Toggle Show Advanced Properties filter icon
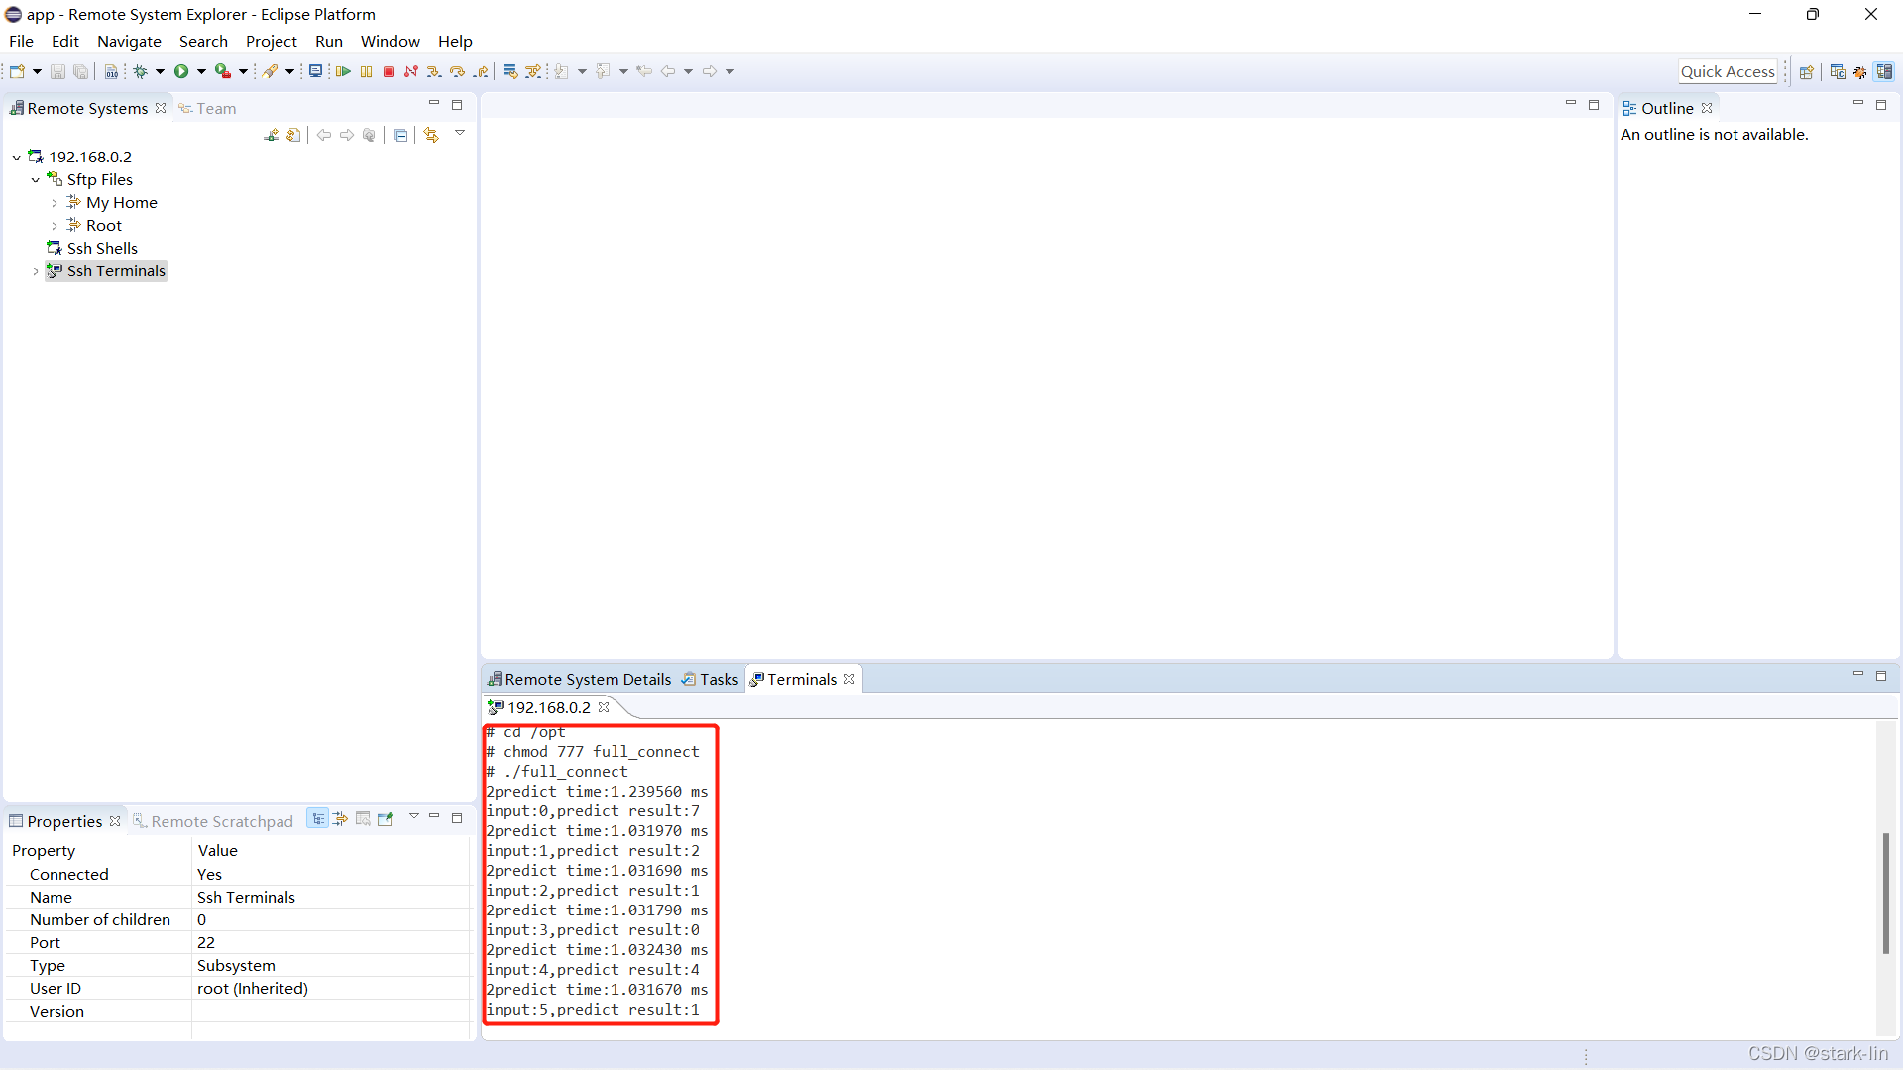 coord(340,819)
